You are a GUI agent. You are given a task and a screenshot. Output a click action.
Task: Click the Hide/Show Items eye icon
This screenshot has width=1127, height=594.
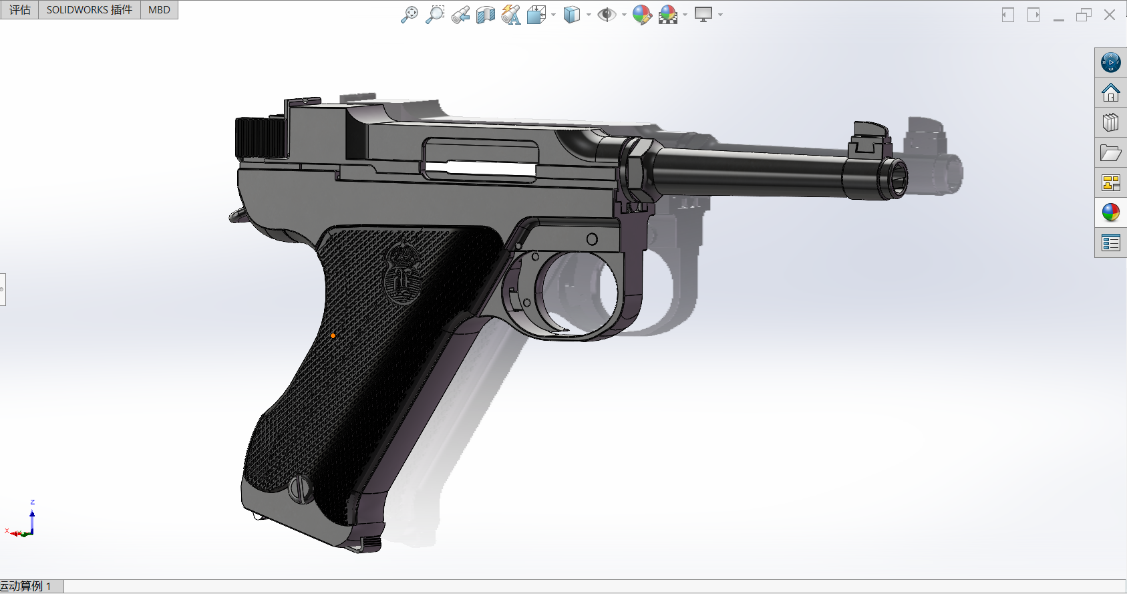[x=607, y=15]
